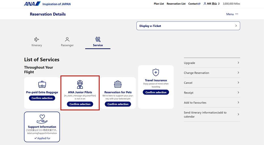Click the Pre-paid Extra Baggage suitcase icon
Image resolution: width=264 pixels, height=145 pixels.
coord(42,84)
